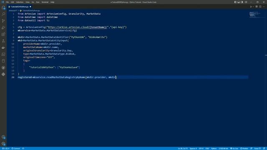Select the TutorialSDKPython.py editor tab
The image size is (267, 150).
click(x=20, y=7)
